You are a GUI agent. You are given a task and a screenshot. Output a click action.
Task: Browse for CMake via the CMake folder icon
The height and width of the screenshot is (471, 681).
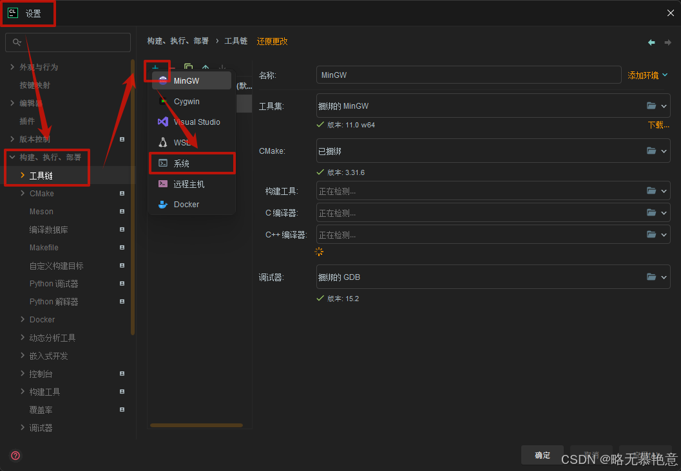coord(651,151)
